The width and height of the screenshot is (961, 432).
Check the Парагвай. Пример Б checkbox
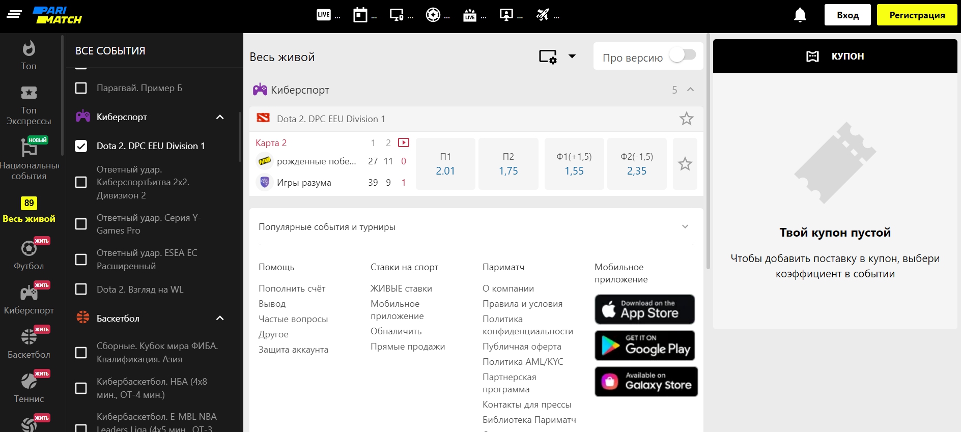pos(81,88)
